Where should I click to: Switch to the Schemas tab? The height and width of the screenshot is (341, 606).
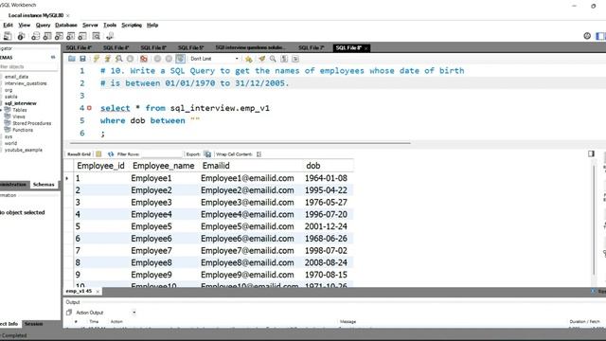(44, 185)
